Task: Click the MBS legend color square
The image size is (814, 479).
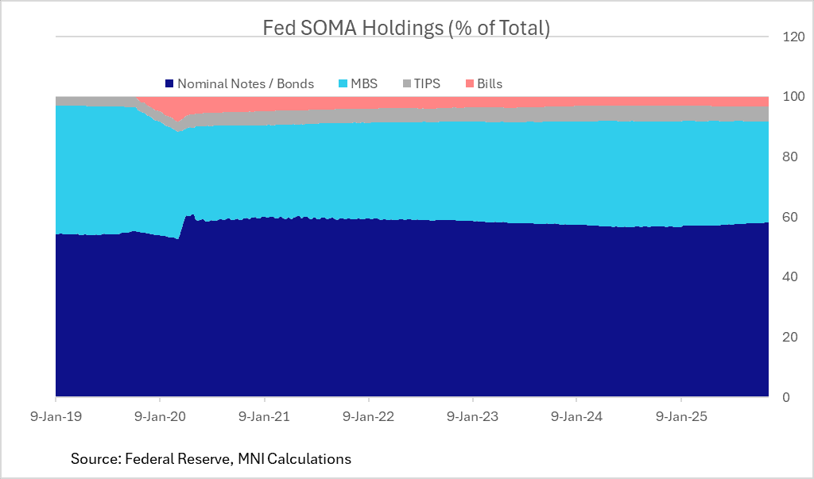Action: coord(342,83)
